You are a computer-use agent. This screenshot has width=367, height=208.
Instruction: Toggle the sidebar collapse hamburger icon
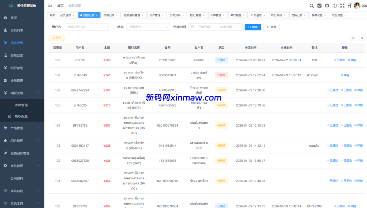tap(50, 5)
